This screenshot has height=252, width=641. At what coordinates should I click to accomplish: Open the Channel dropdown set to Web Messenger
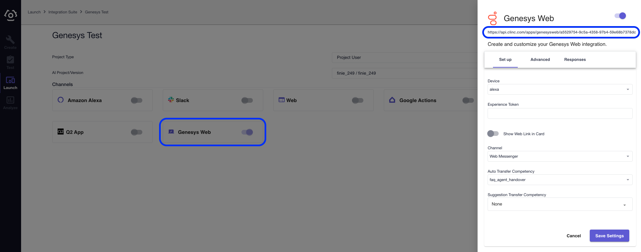click(560, 156)
